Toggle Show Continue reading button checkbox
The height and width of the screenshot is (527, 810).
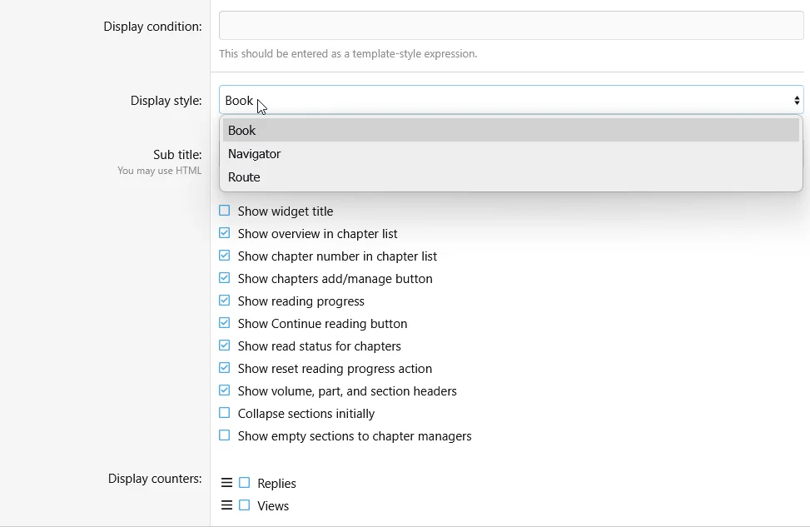(224, 323)
